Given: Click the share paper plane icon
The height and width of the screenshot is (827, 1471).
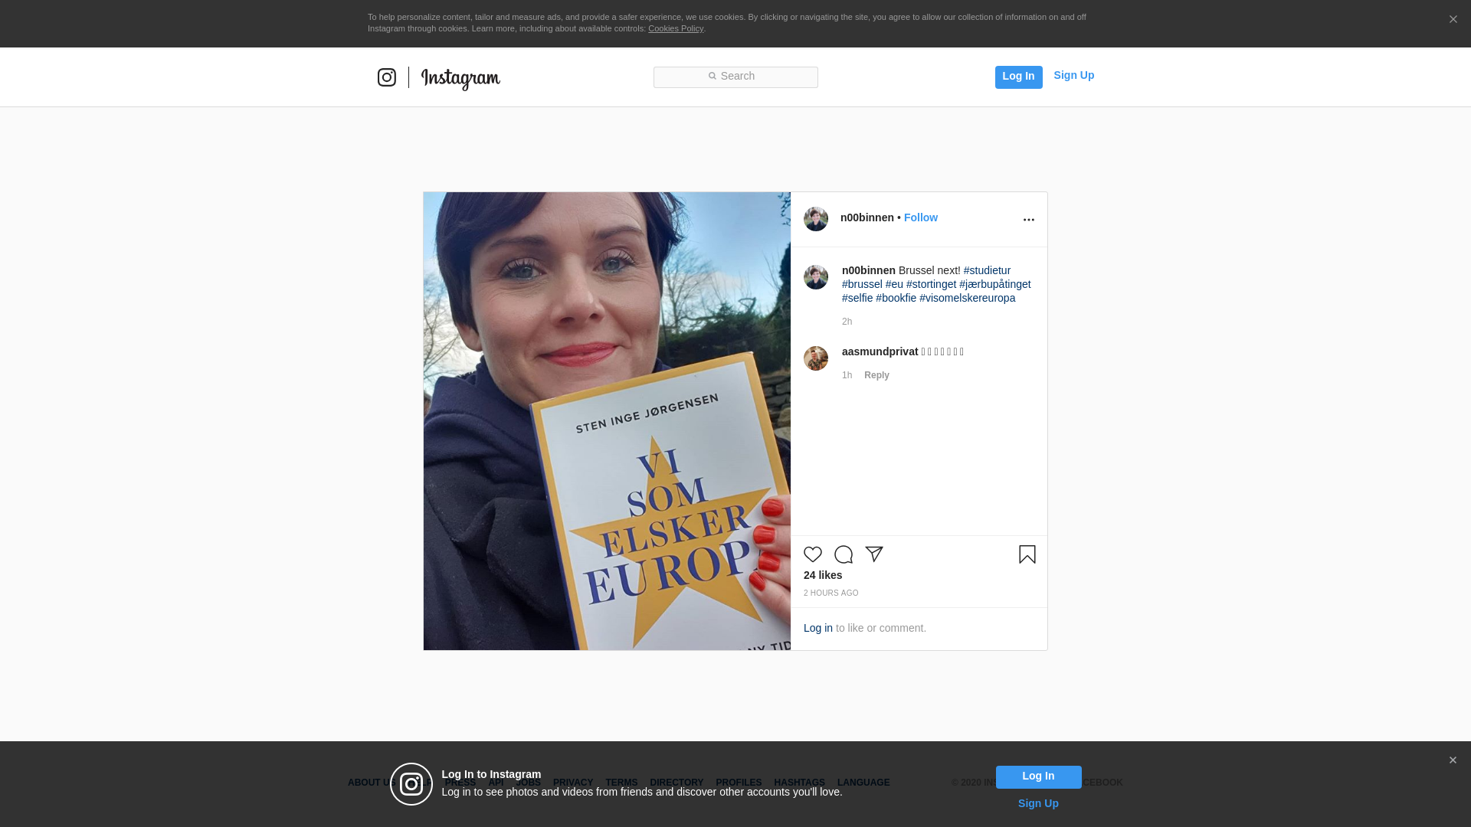Looking at the screenshot, I should pyautogui.click(x=874, y=554).
